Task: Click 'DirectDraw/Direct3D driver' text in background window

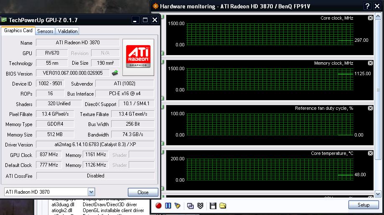Action: click(x=110, y=205)
